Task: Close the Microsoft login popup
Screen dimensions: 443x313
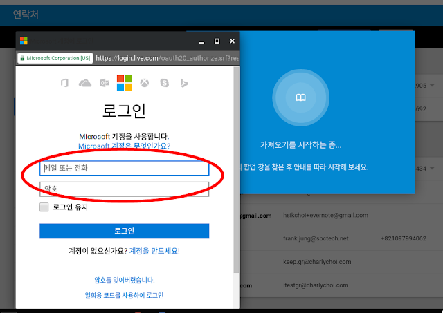Action: (x=232, y=41)
